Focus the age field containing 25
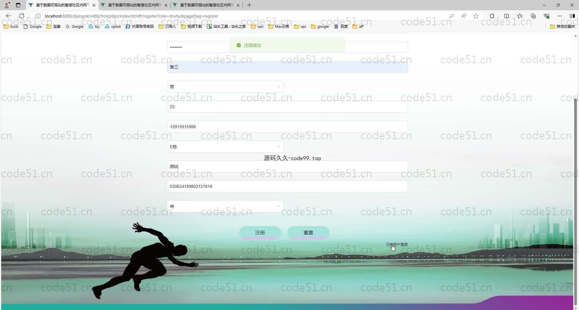The width and height of the screenshot is (579, 310). [x=287, y=107]
